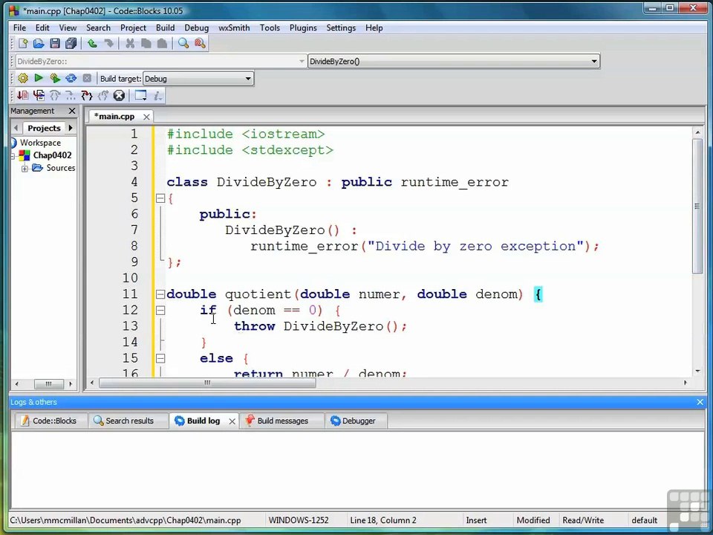
Task: Create a new file with the toolbar icon
Action: (23, 44)
